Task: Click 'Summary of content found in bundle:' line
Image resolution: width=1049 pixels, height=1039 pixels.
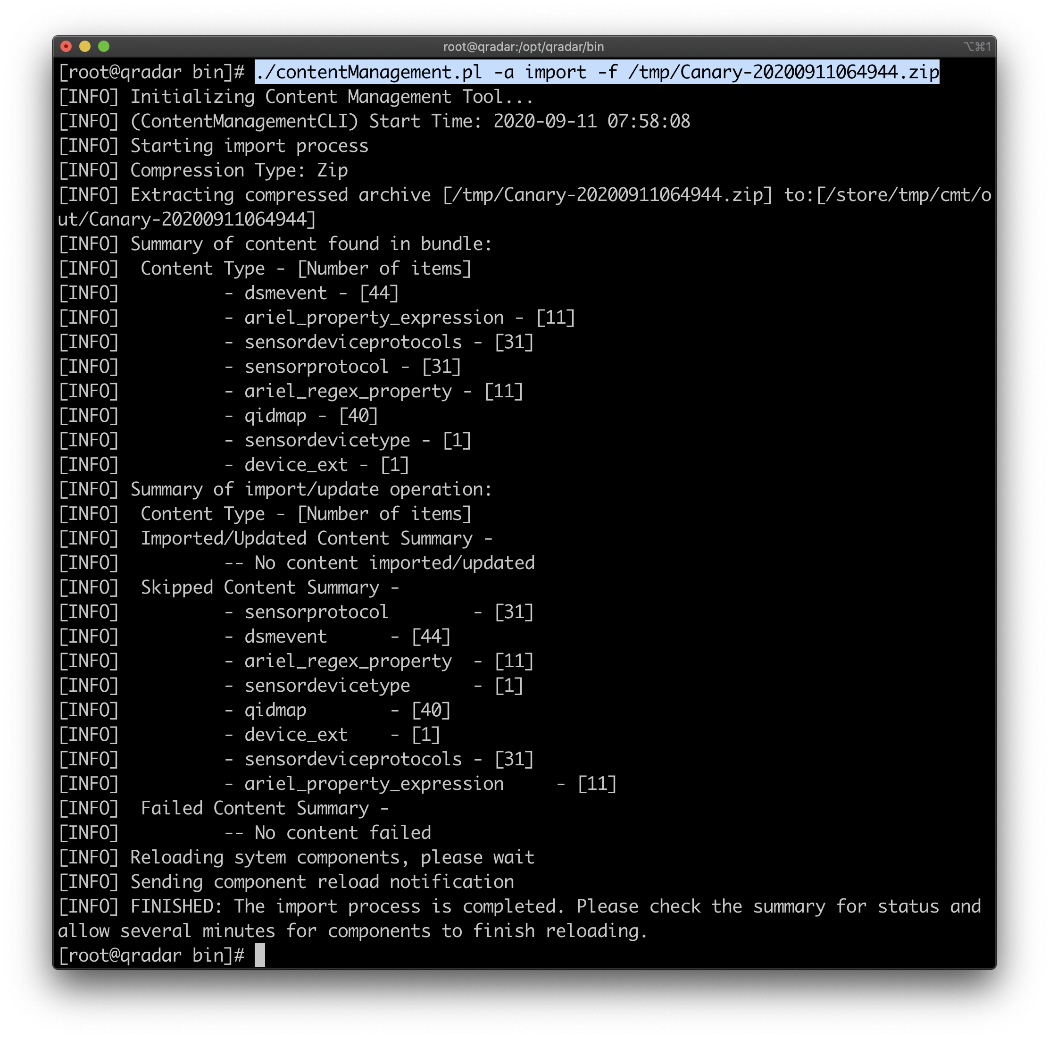Action: [275, 244]
